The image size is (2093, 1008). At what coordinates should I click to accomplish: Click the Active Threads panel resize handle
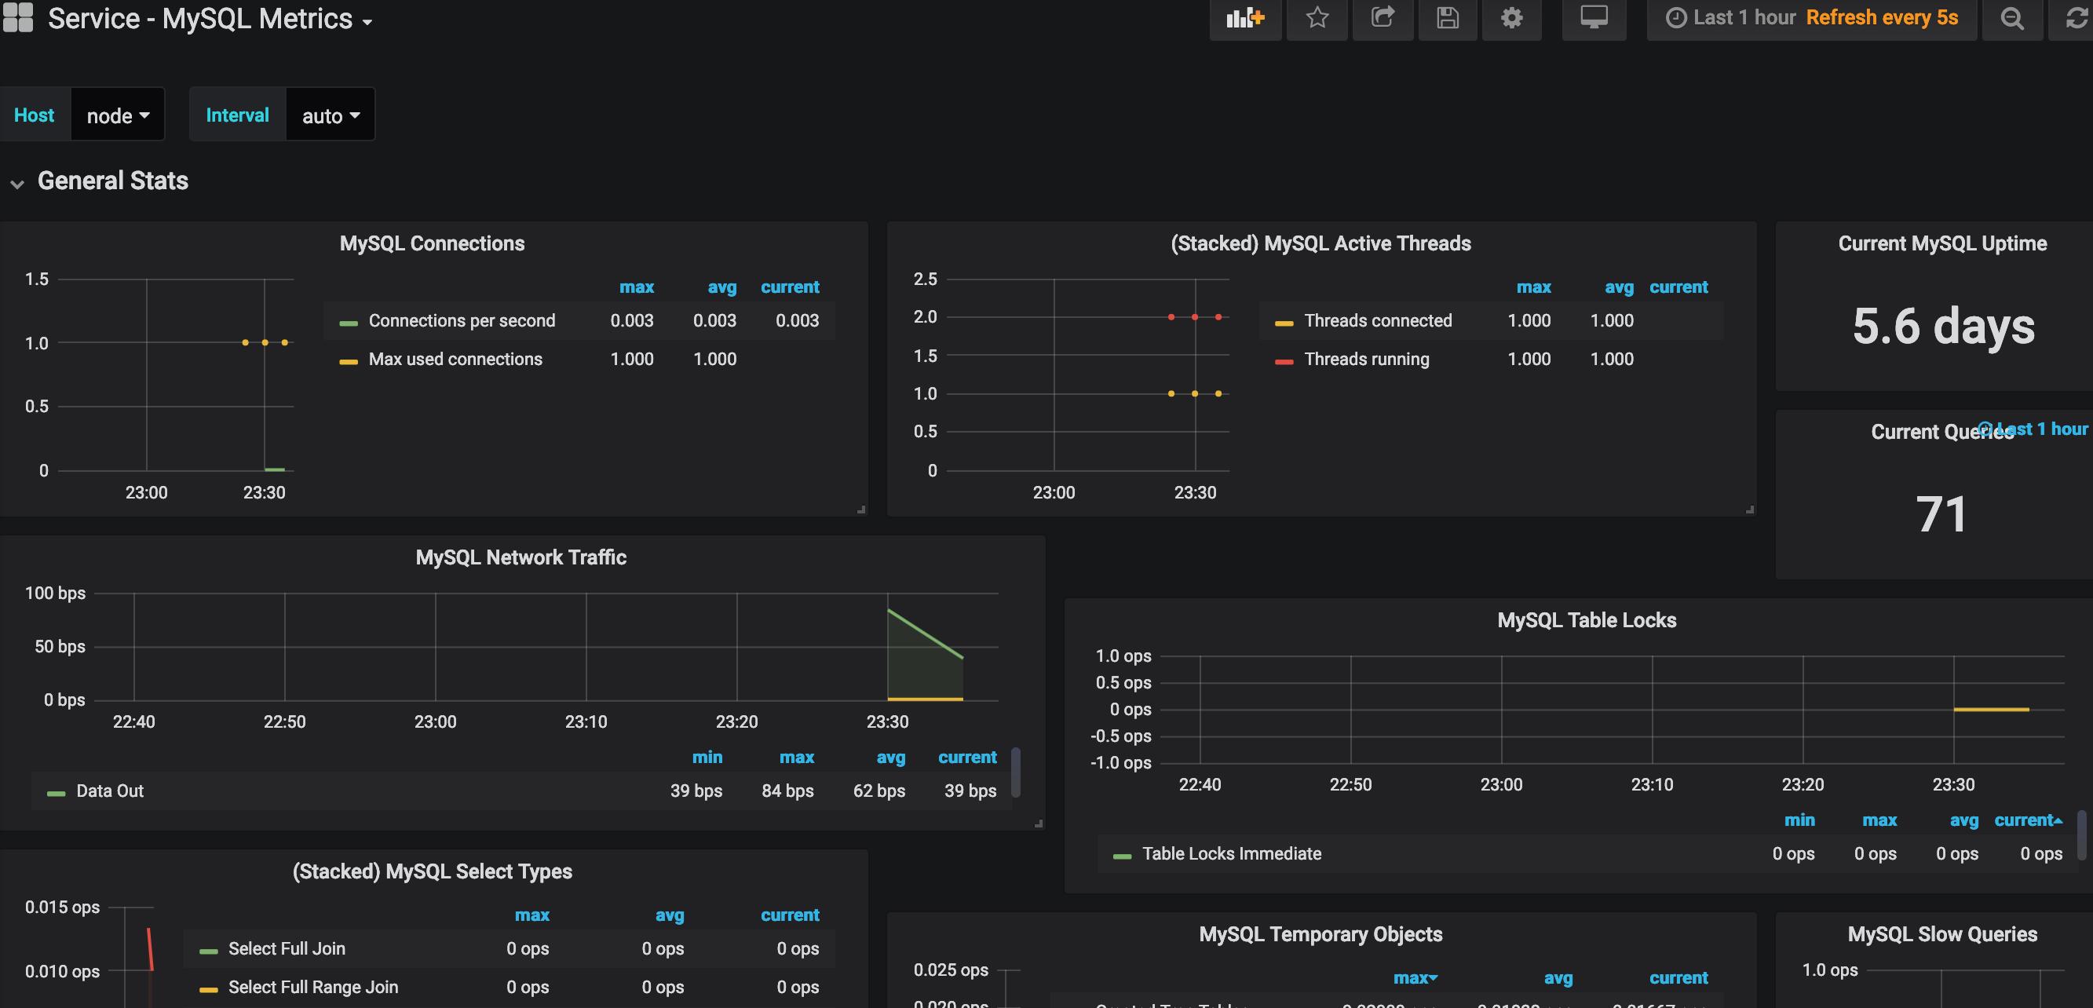click(x=1750, y=509)
